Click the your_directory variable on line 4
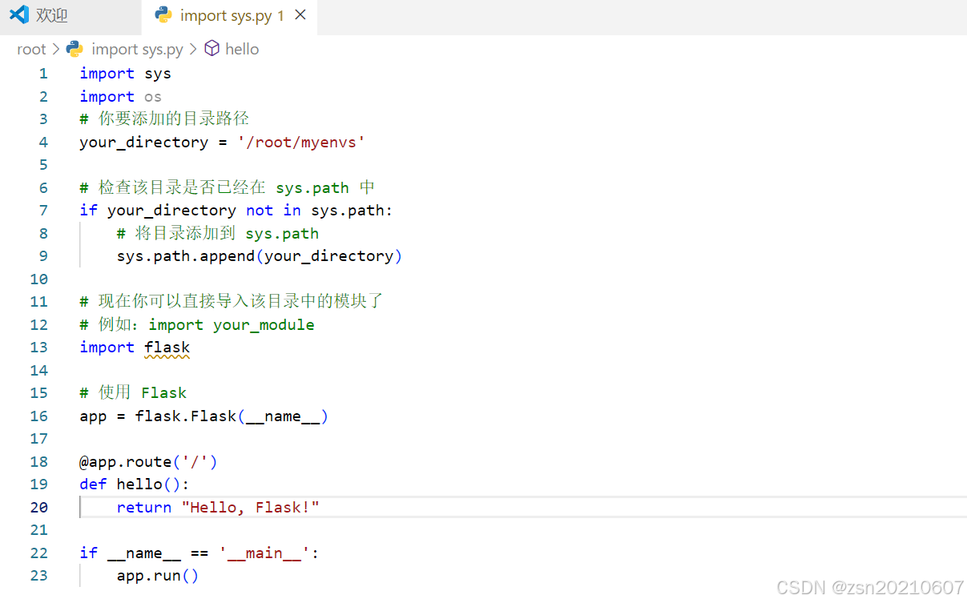The width and height of the screenshot is (967, 603). [143, 142]
